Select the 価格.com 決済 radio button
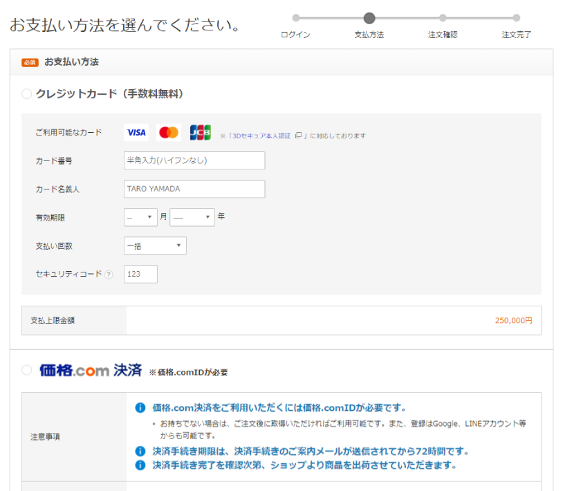The image size is (563, 491). [26, 370]
